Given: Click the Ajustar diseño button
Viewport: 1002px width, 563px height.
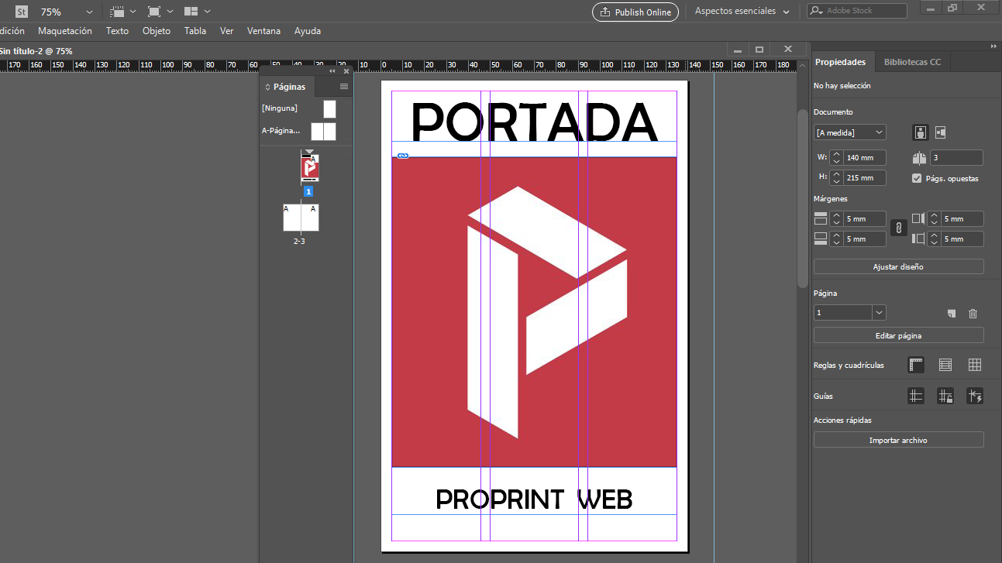Looking at the screenshot, I should pyautogui.click(x=898, y=266).
